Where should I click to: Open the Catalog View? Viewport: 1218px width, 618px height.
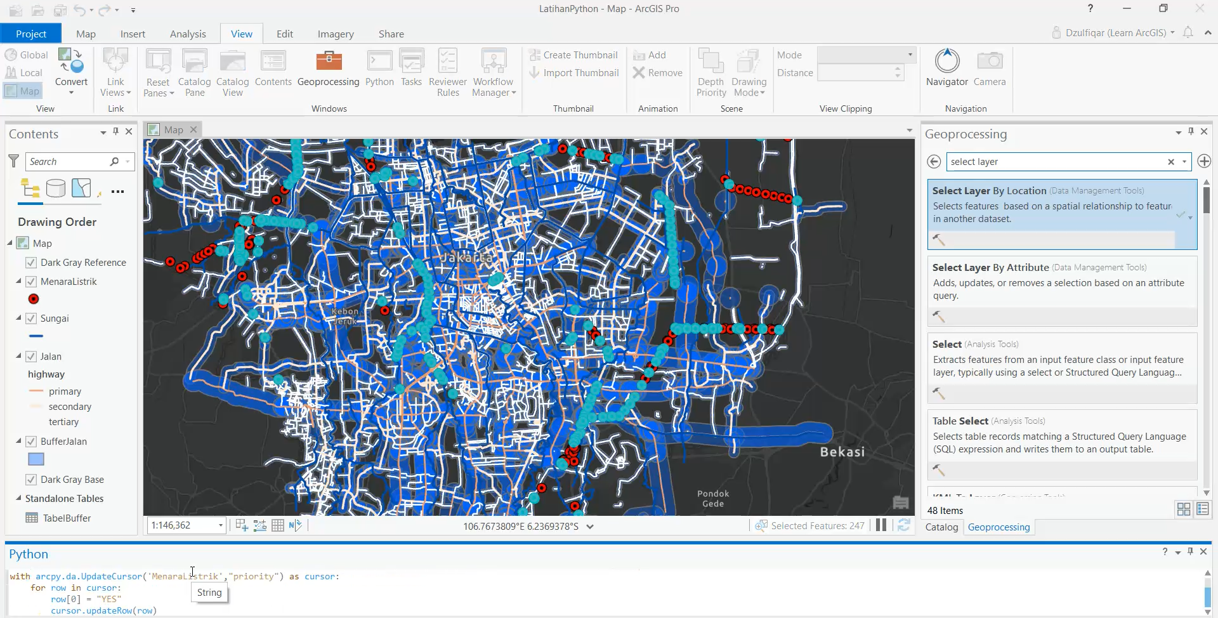click(x=232, y=73)
